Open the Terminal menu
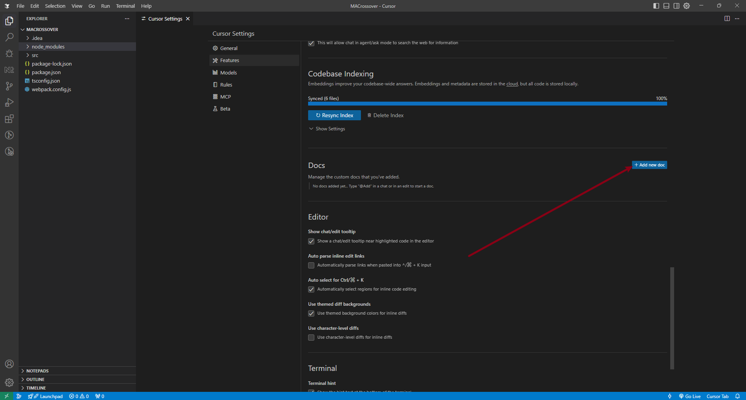The image size is (746, 400). coord(125,6)
